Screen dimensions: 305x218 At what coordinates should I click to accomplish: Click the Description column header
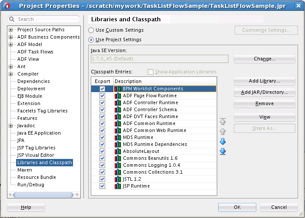coord(165,81)
